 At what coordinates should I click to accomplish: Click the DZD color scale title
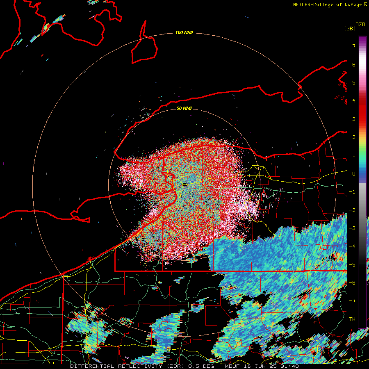[360, 25]
